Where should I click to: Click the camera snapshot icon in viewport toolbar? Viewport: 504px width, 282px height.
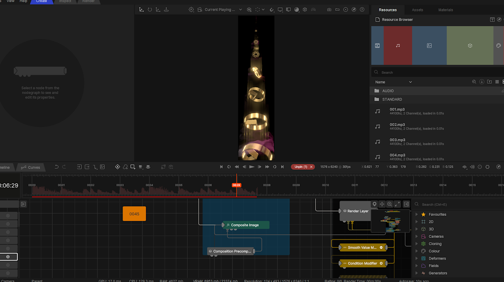[329, 10]
